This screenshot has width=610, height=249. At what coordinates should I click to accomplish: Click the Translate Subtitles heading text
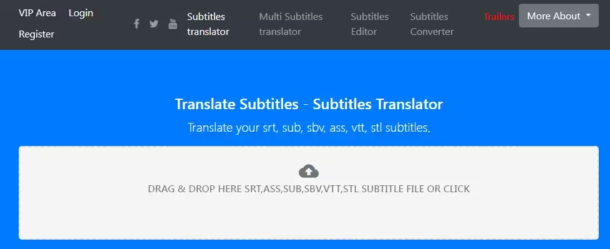[x=309, y=104]
